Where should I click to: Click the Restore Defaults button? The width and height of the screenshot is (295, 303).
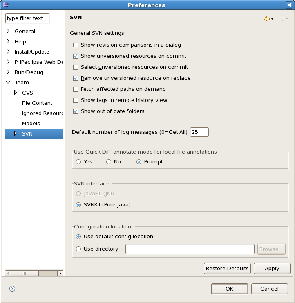coord(227,269)
